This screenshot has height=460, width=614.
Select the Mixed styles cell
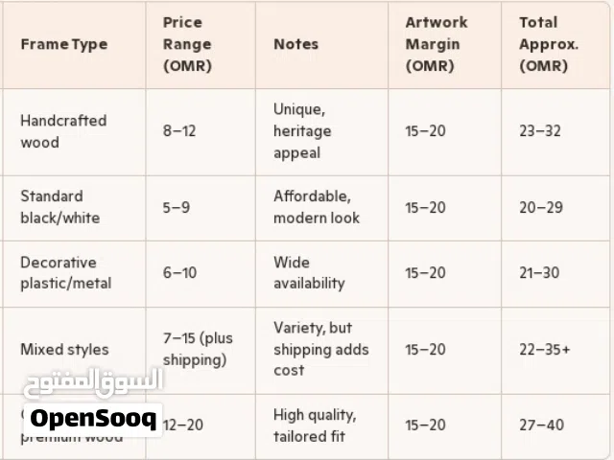click(x=64, y=350)
